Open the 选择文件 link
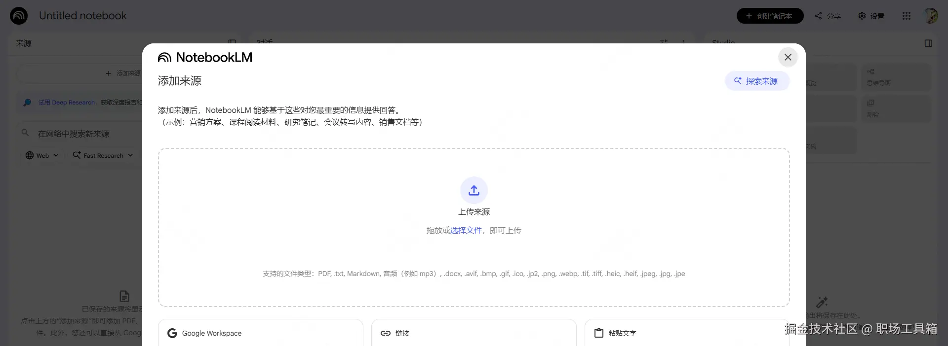The width and height of the screenshot is (948, 346). tap(466, 230)
